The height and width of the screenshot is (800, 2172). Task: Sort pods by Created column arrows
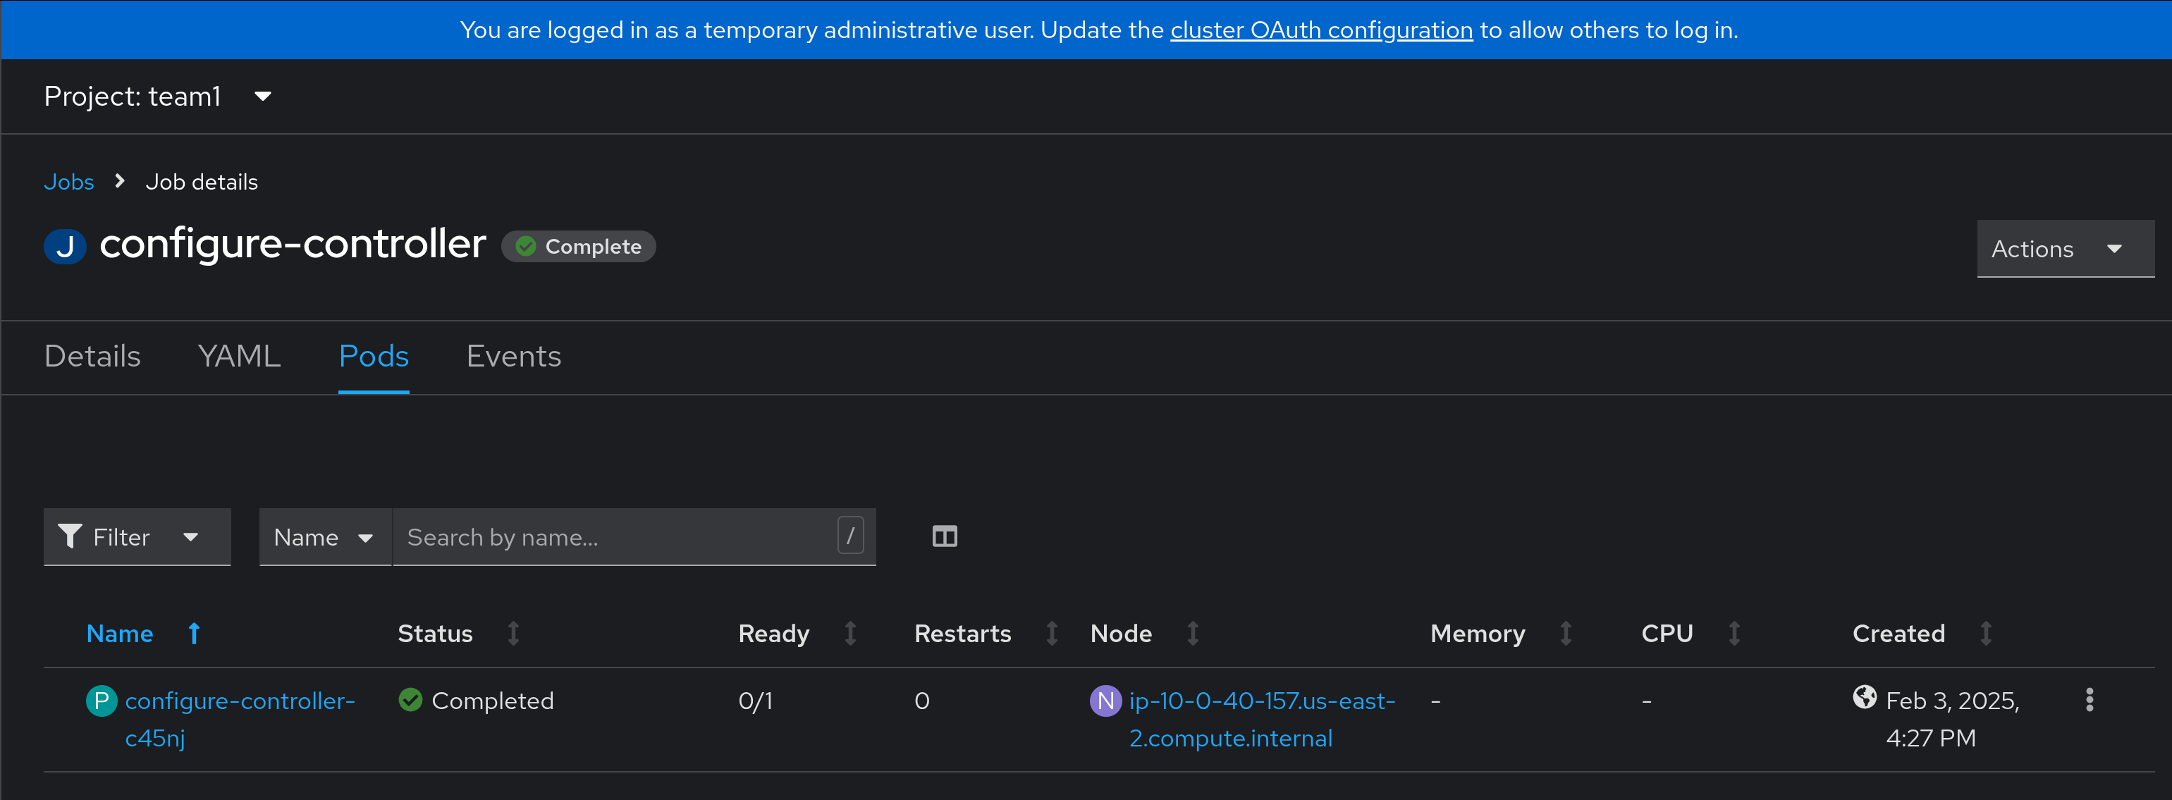click(1986, 633)
